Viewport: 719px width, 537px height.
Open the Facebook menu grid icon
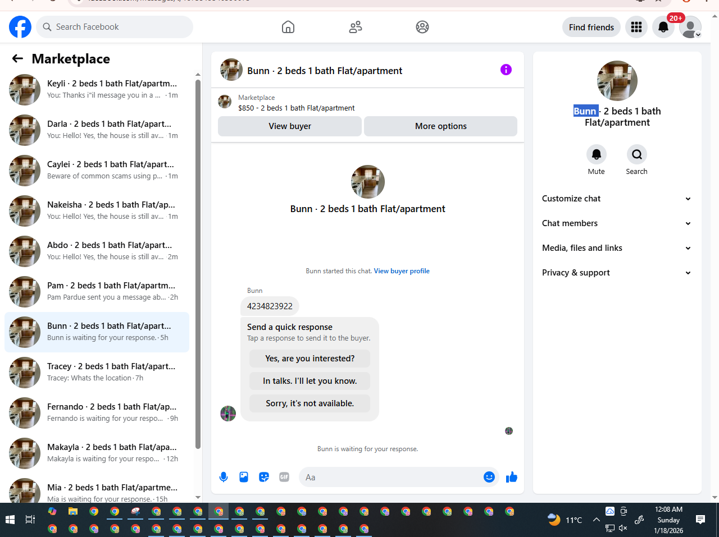point(636,27)
